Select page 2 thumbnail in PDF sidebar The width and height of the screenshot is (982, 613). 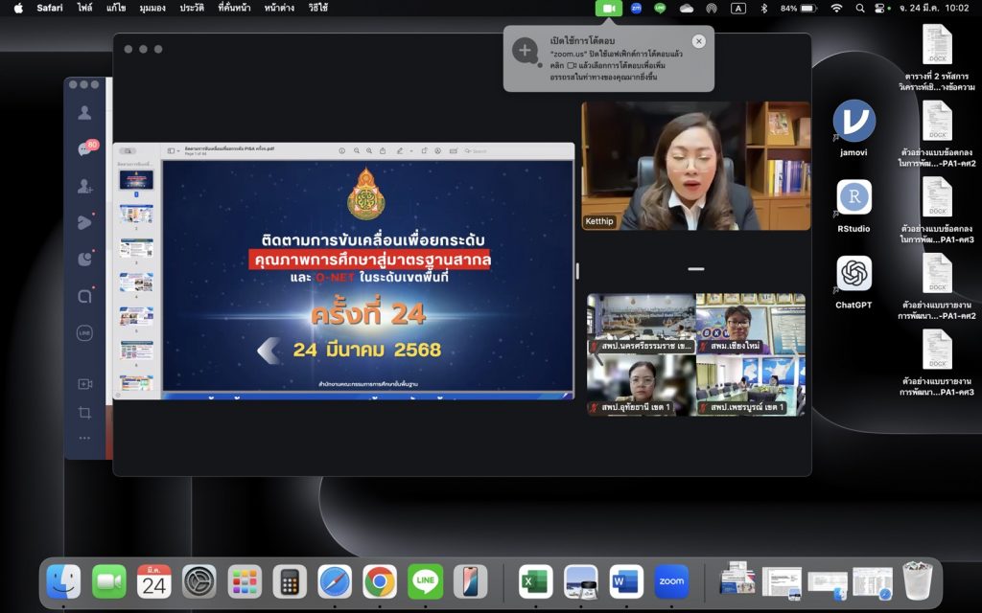coord(136,214)
